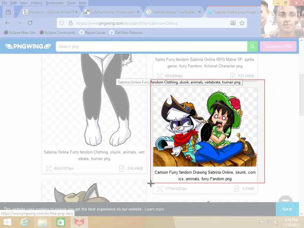Open File Explorer from taskbar

(x=42, y=222)
